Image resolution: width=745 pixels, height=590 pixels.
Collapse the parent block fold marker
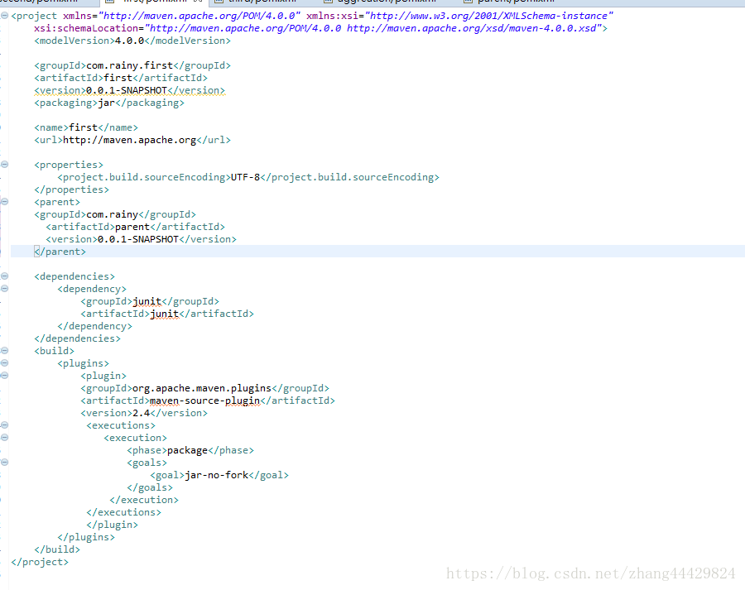tap(4, 202)
